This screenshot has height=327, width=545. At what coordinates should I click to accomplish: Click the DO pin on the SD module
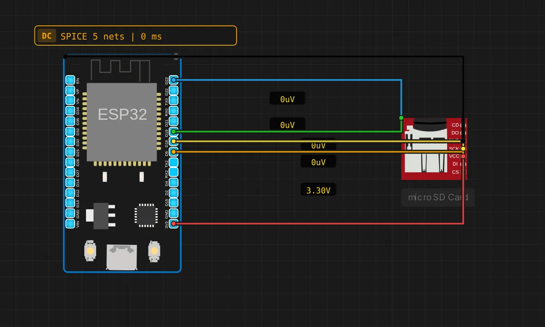click(x=463, y=133)
